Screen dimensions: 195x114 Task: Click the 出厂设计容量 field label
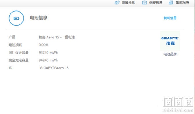(19, 53)
